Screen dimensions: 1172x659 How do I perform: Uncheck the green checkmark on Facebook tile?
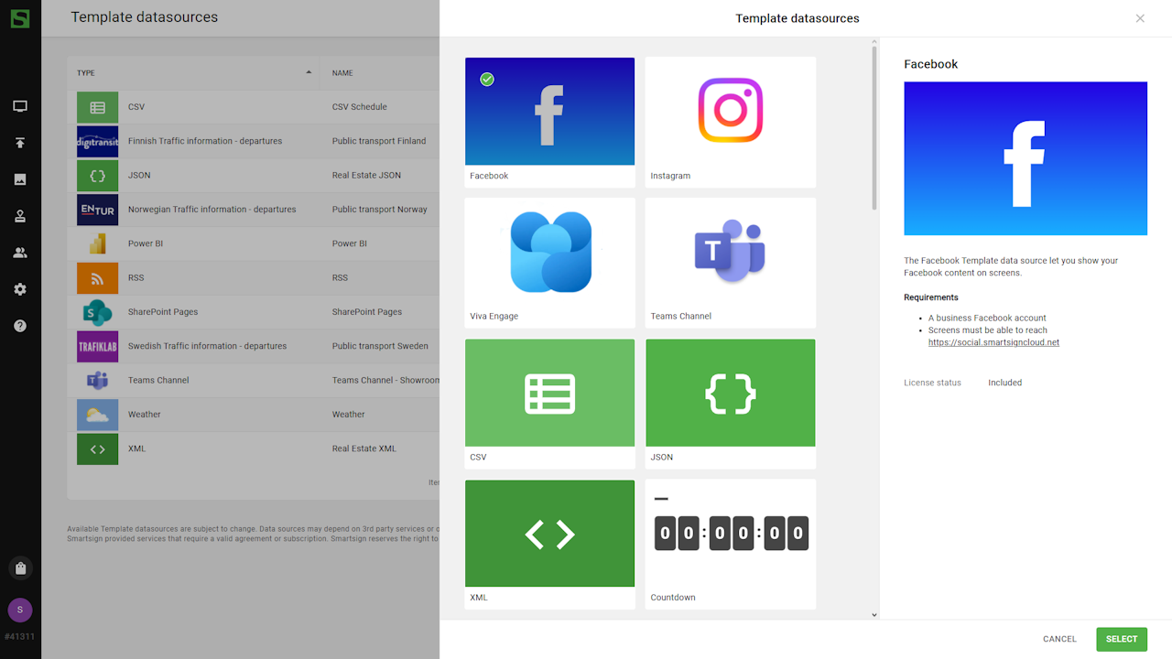point(487,80)
